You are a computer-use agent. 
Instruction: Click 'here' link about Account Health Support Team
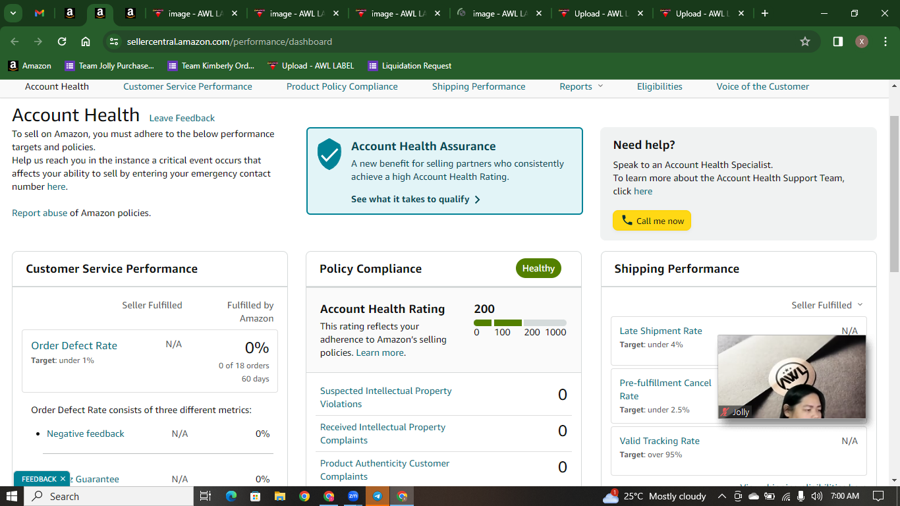[643, 191]
